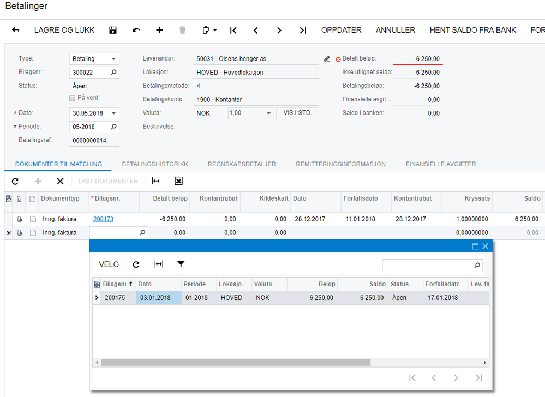545x397 pixels.
Task: Go to last record
Action: (x=303, y=31)
